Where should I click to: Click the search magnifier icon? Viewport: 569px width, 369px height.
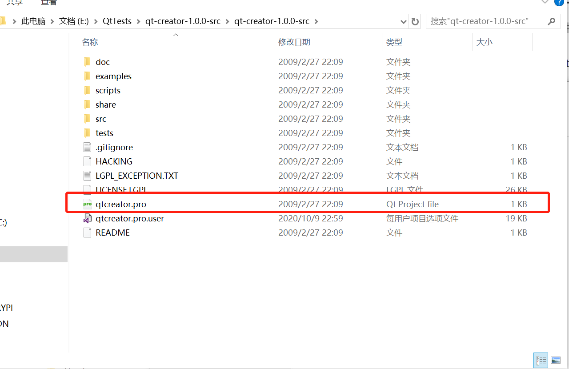[x=552, y=21]
